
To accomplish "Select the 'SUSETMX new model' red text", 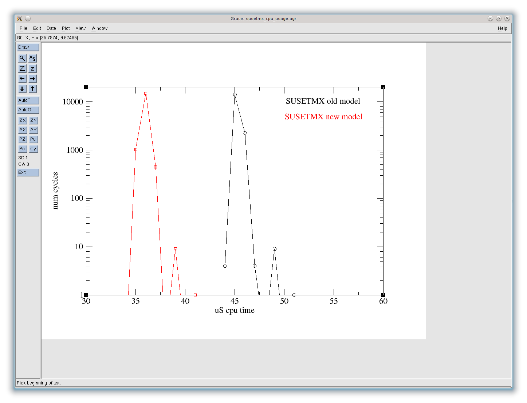I will click(323, 117).
